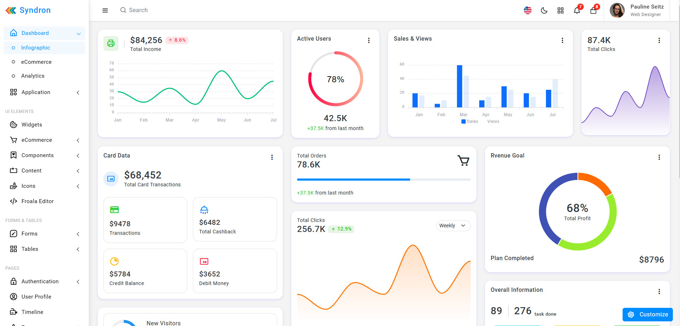Click the Timeline sidebar icon
Screen dimensions: 680x326
tap(14, 312)
